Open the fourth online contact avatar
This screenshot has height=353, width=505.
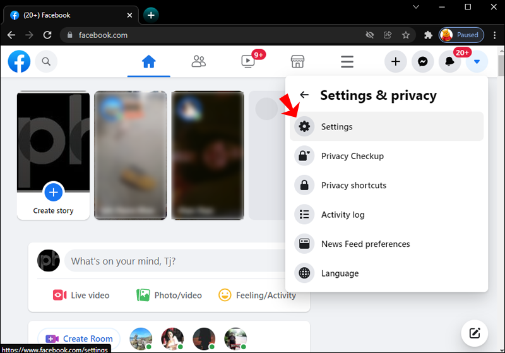point(235,339)
